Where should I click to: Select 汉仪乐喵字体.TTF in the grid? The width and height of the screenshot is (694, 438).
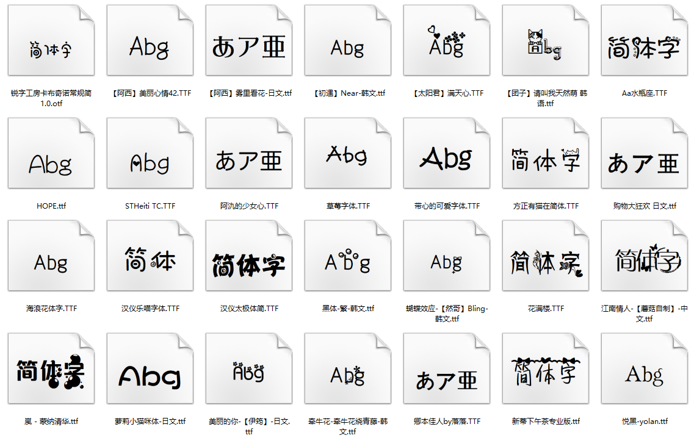coord(150,256)
